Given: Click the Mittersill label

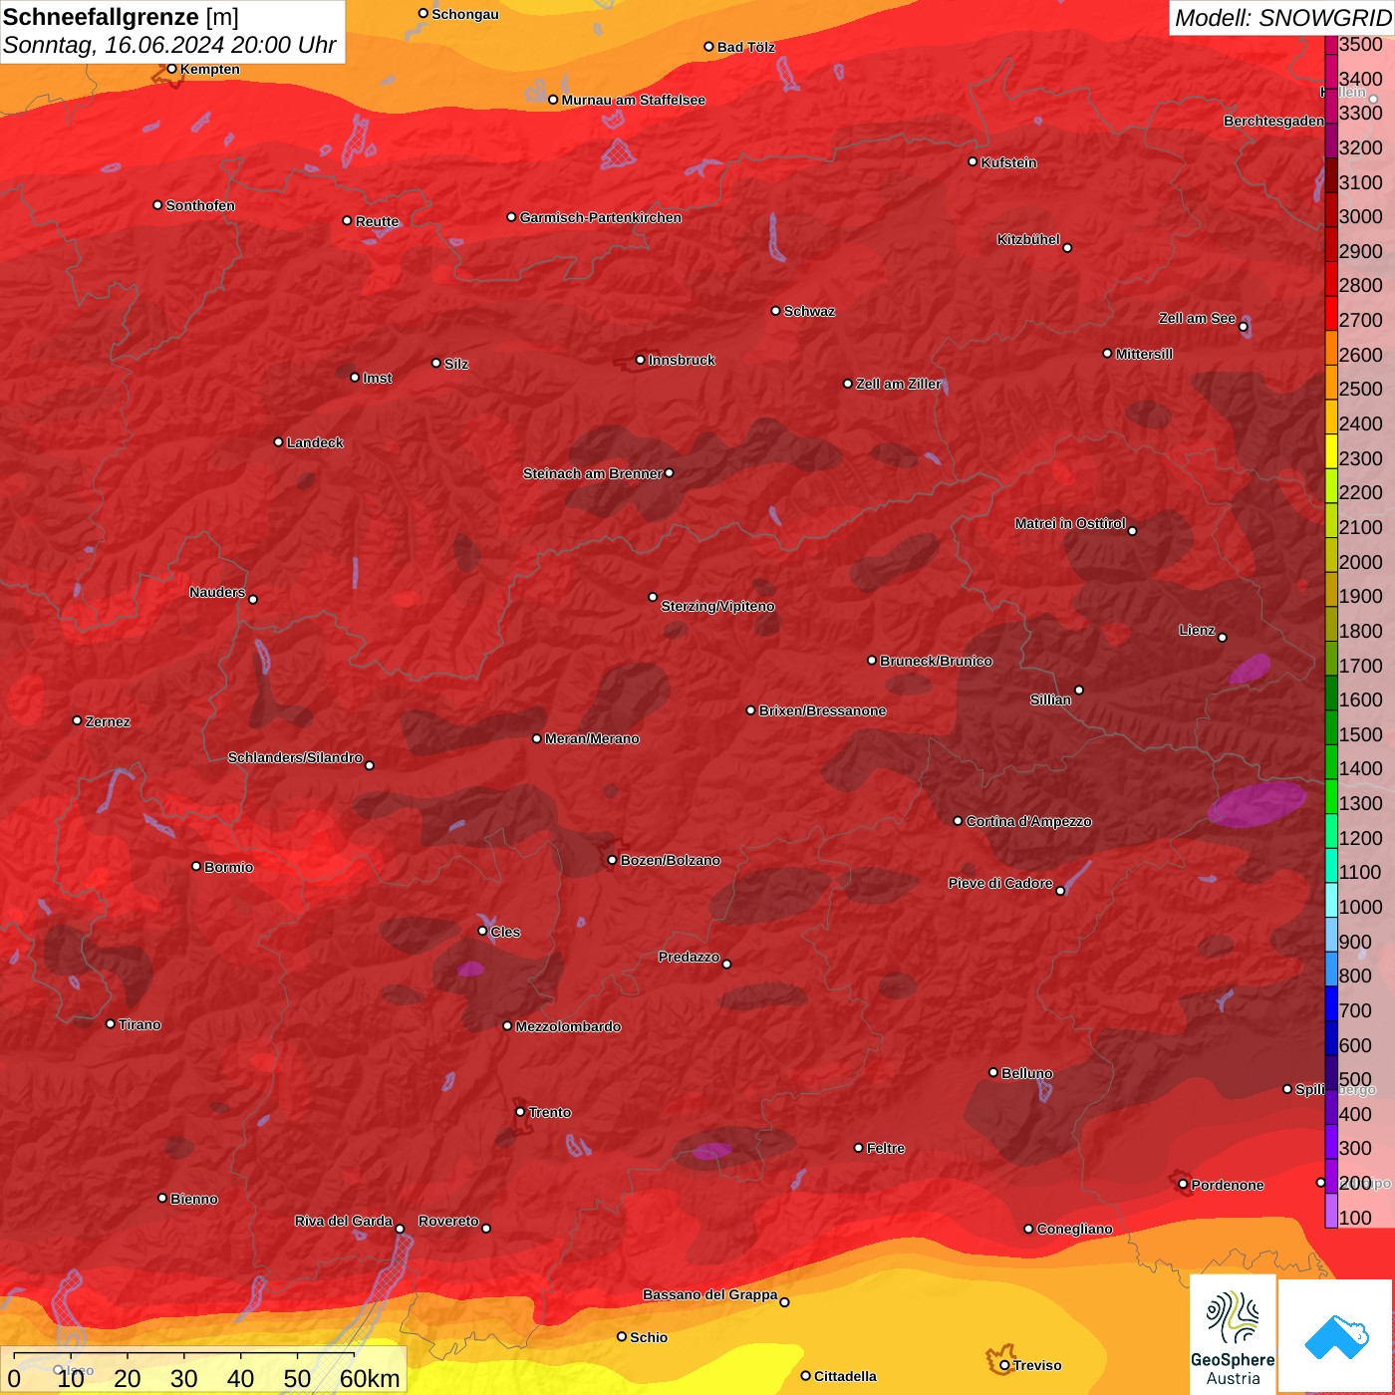Looking at the screenshot, I should tap(1144, 354).
